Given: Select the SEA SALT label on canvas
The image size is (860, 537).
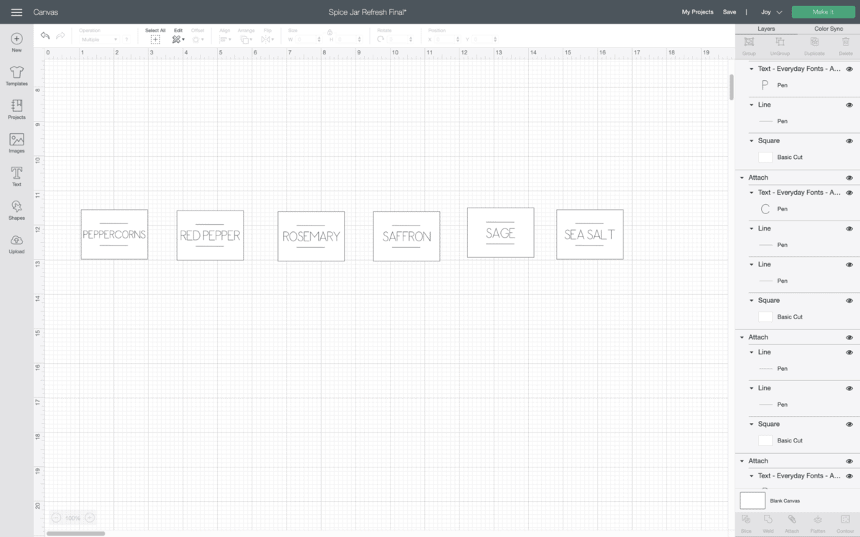Looking at the screenshot, I should 590,234.
